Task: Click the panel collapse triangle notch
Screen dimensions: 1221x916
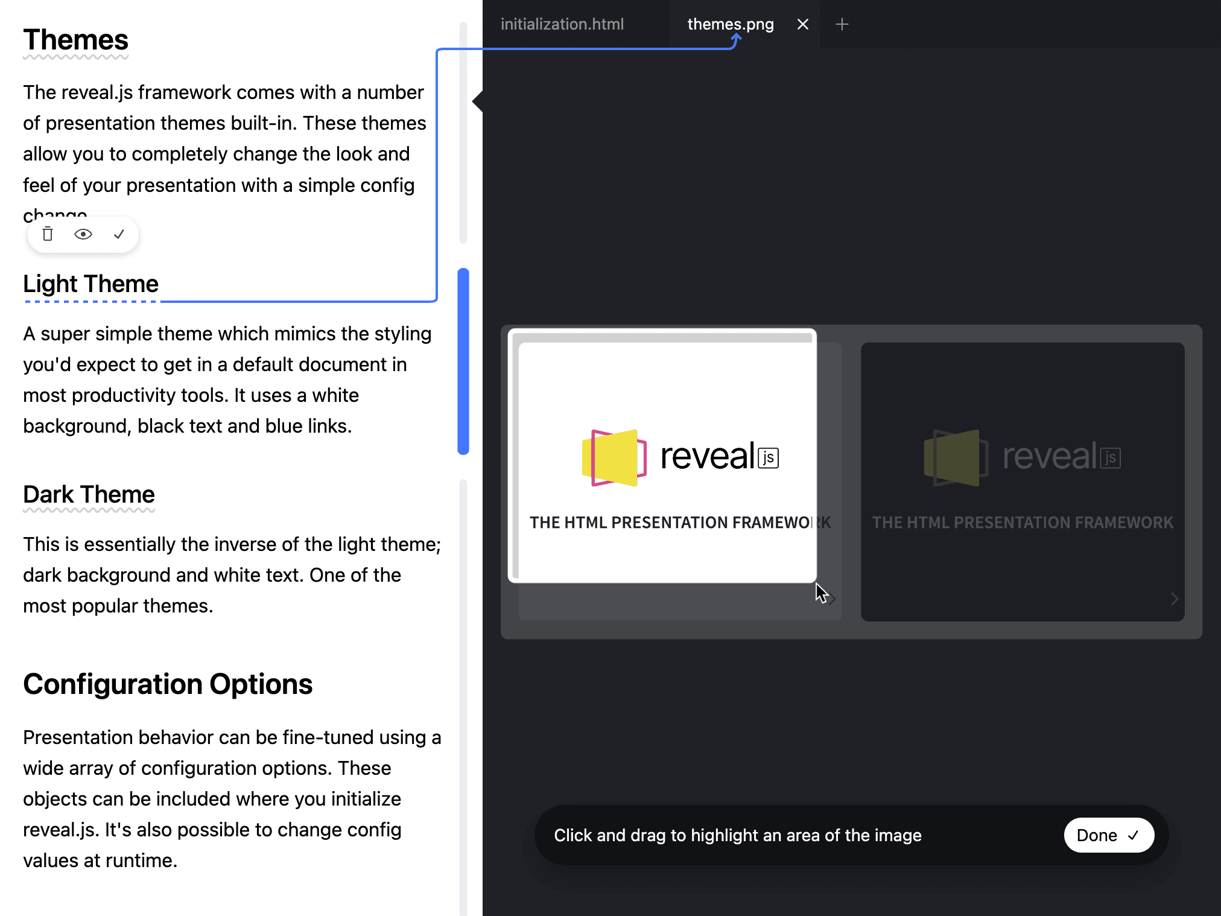Action: pos(477,101)
